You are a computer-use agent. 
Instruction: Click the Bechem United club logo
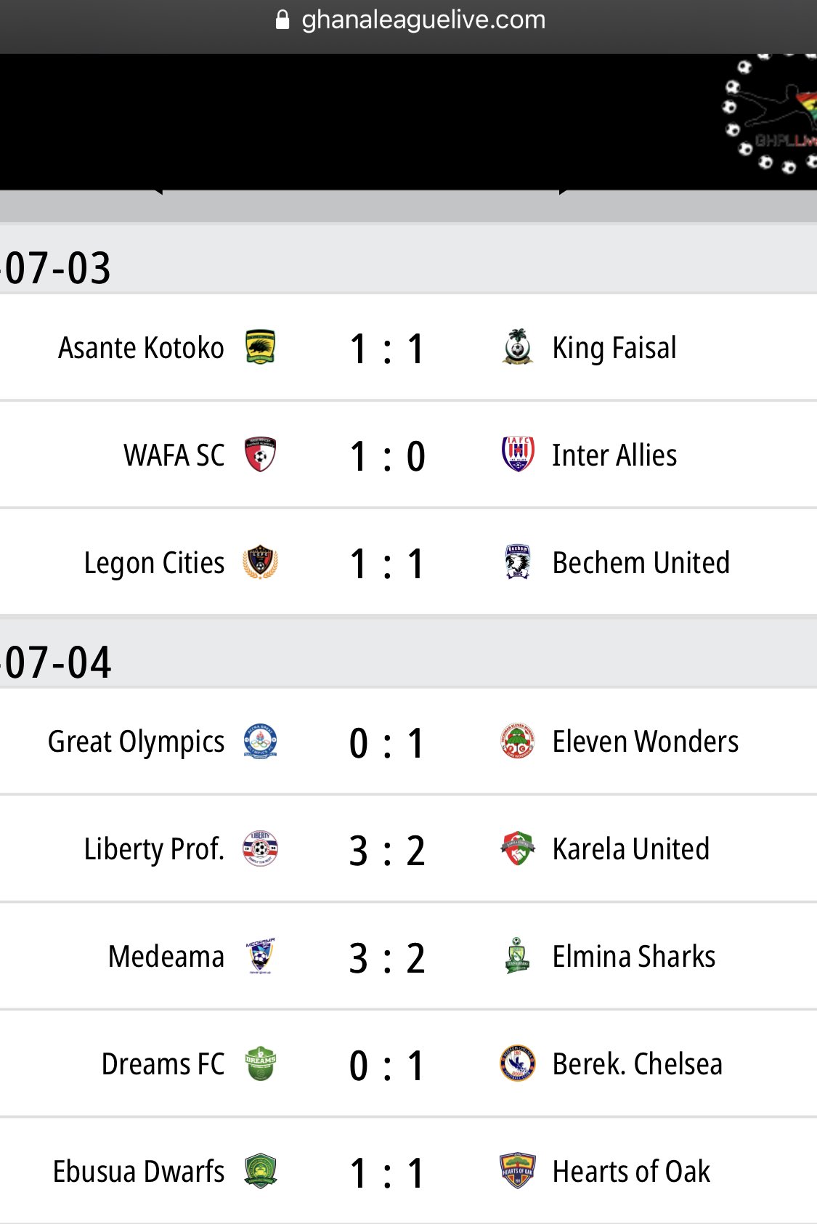tap(518, 562)
